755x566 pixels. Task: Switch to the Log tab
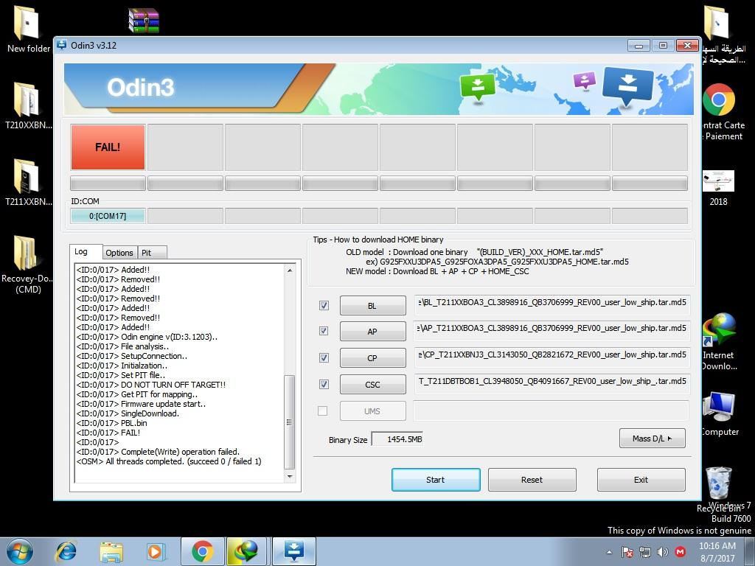point(86,252)
